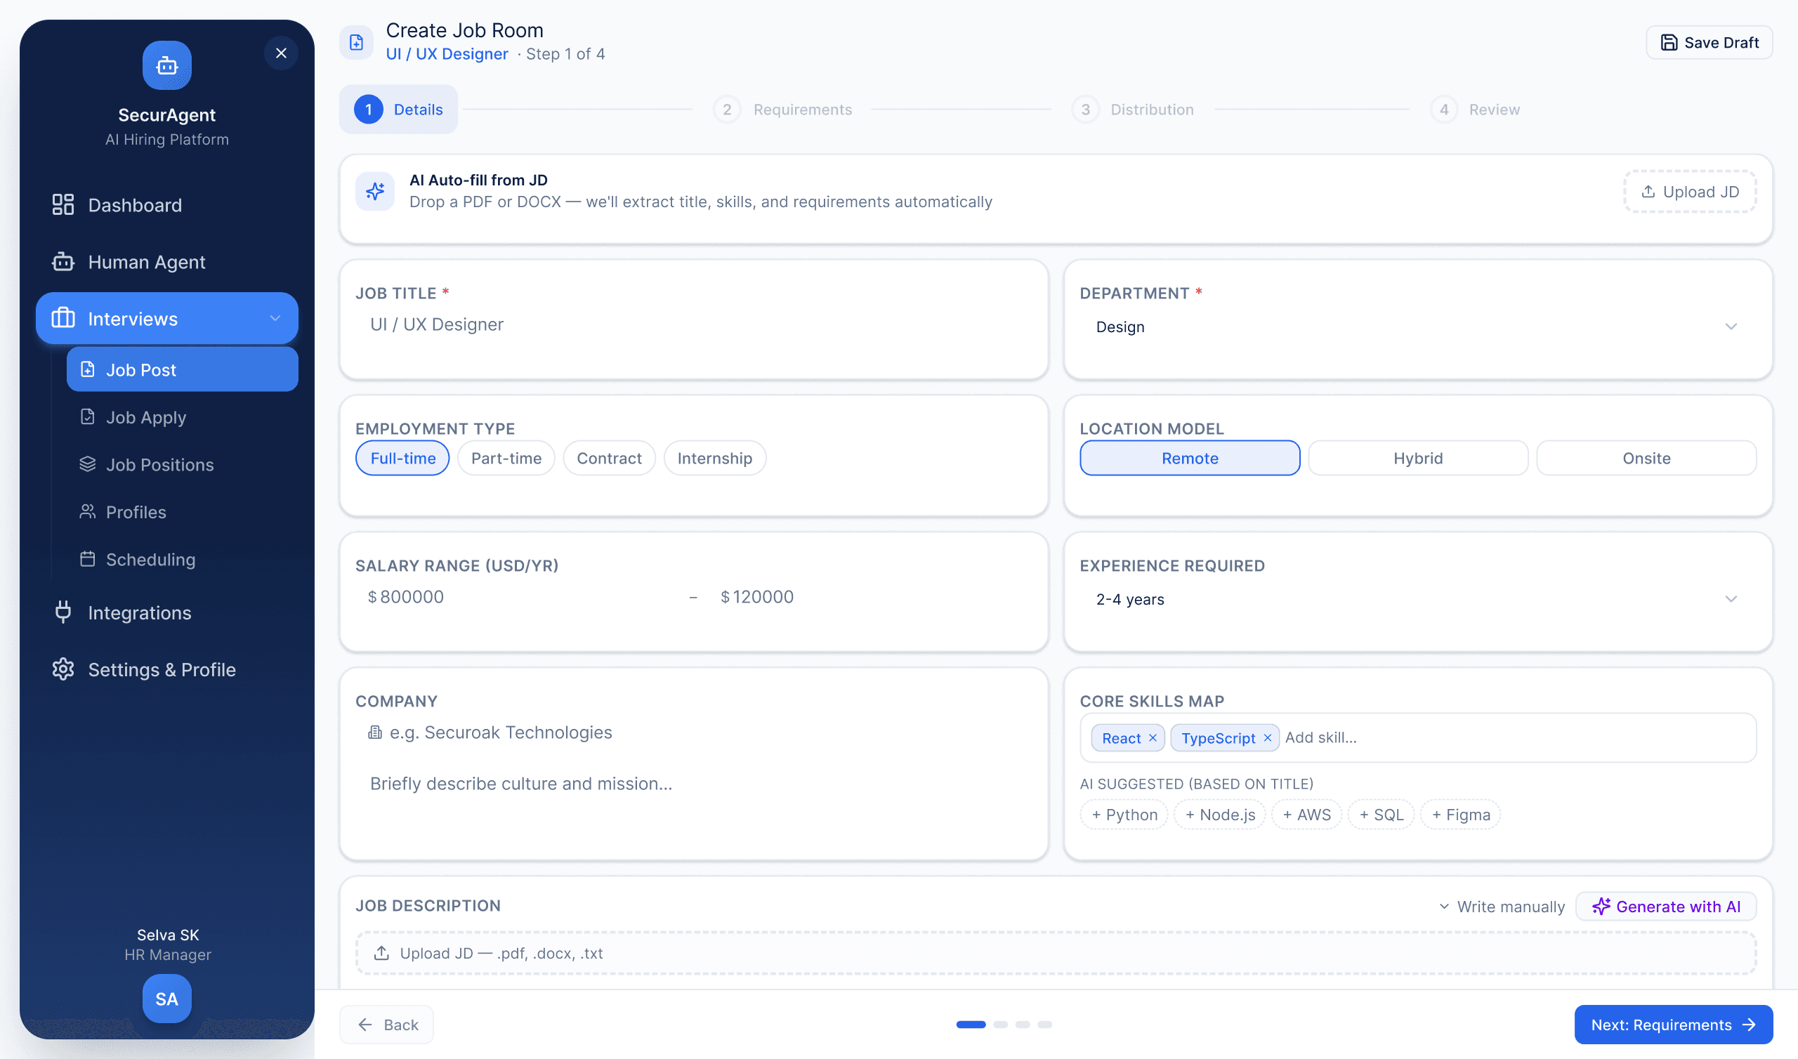Click the SA user avatar
1798x1059 pixels.
pyautogui.click(x=167, y=999)
